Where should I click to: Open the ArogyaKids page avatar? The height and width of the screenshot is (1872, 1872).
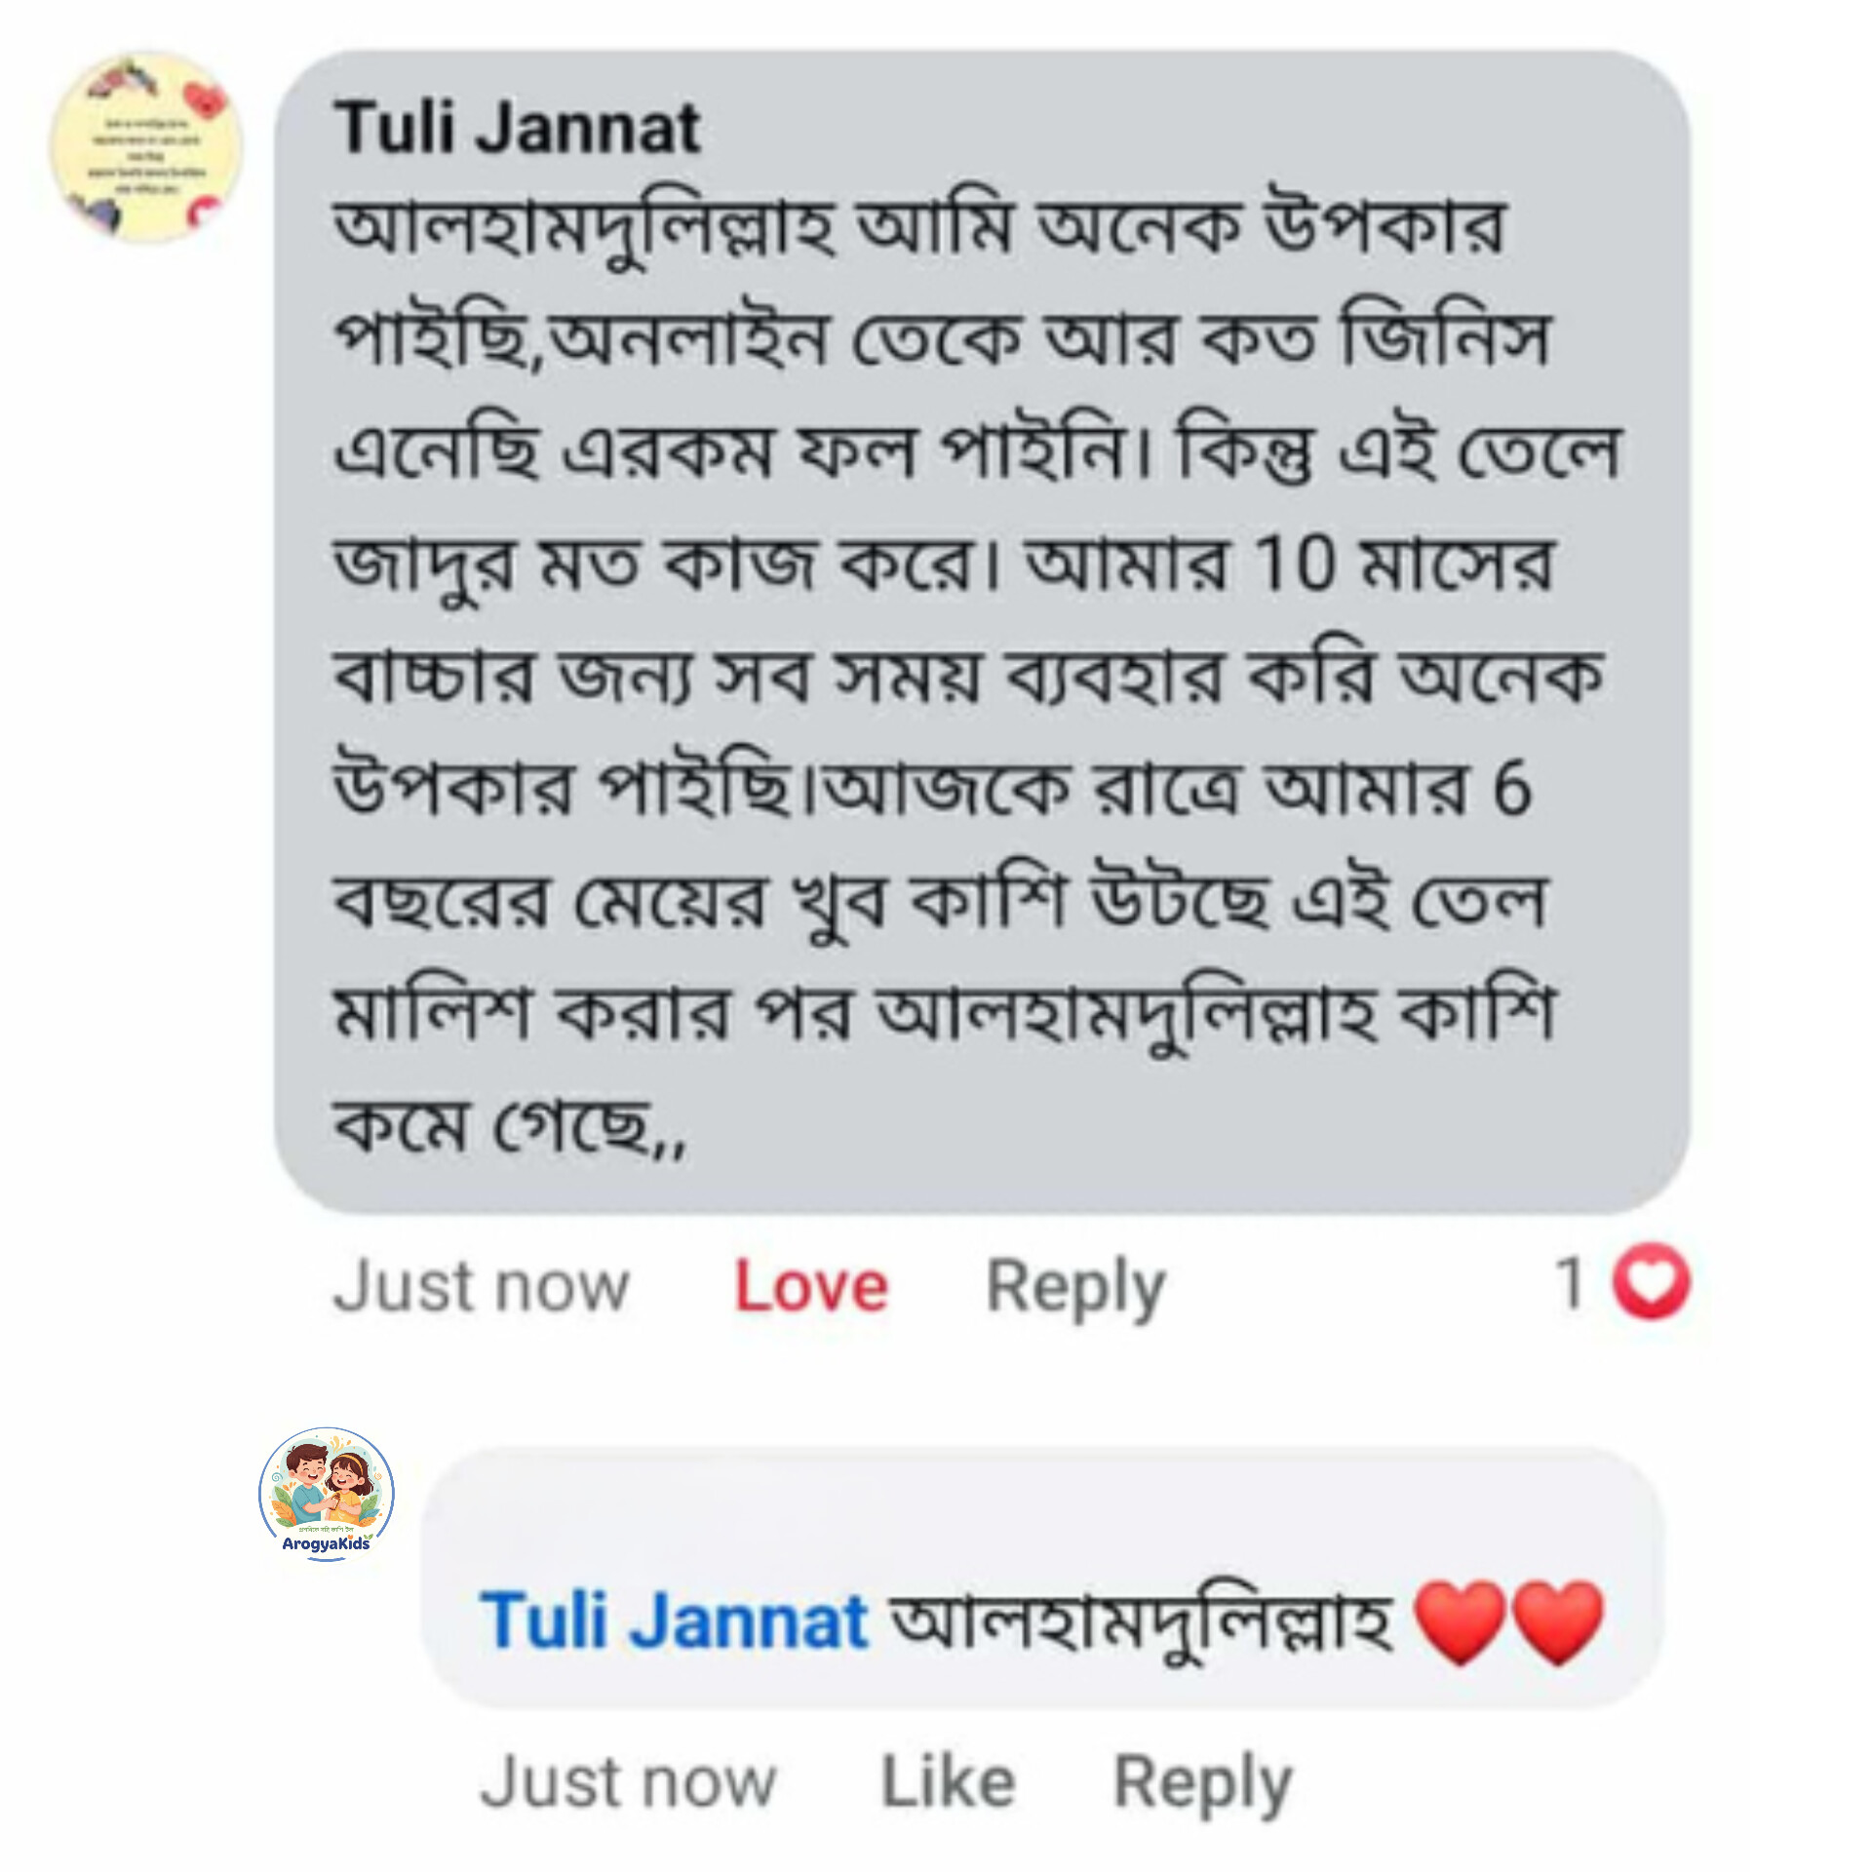tap(327, 1494)
